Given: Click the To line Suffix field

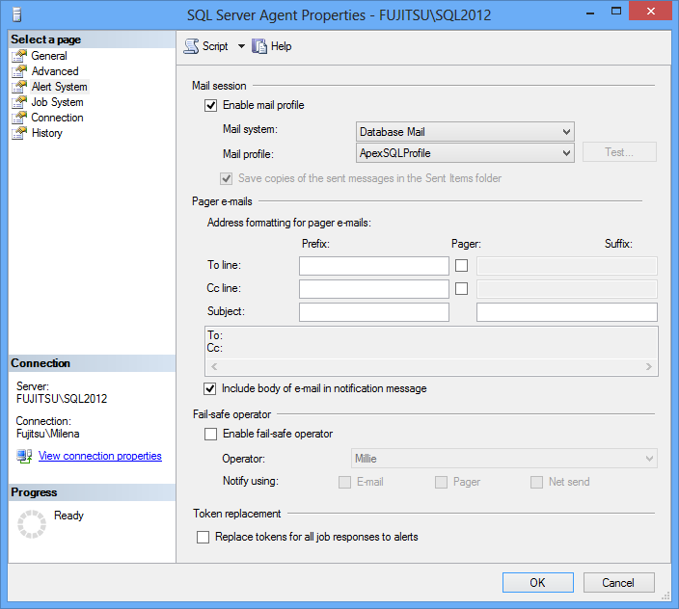Looking at the screenshot, I should coord(567,266).
